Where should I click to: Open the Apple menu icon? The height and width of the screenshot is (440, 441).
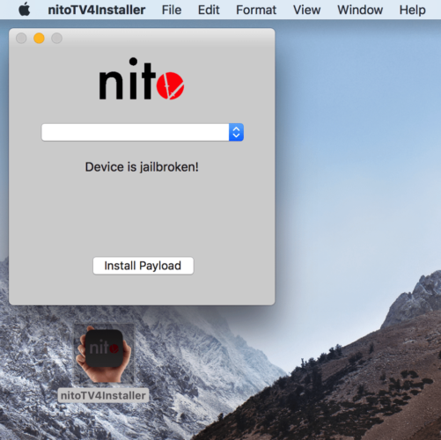point(25,10)
